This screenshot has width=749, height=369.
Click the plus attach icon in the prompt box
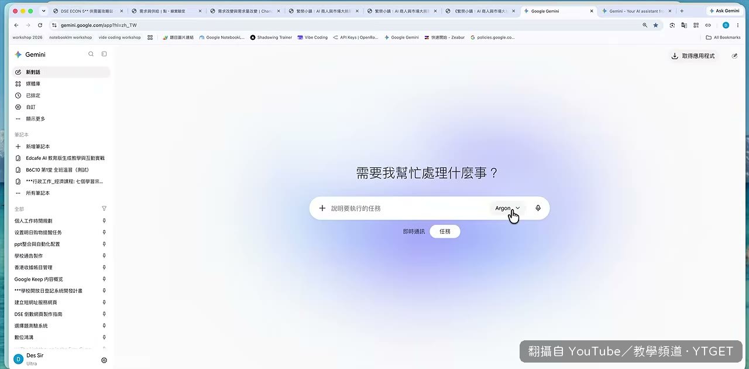coord(322,208)
